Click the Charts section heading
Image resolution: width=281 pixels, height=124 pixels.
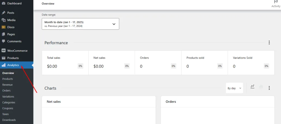pyautogui.click(x=50, y=88)
